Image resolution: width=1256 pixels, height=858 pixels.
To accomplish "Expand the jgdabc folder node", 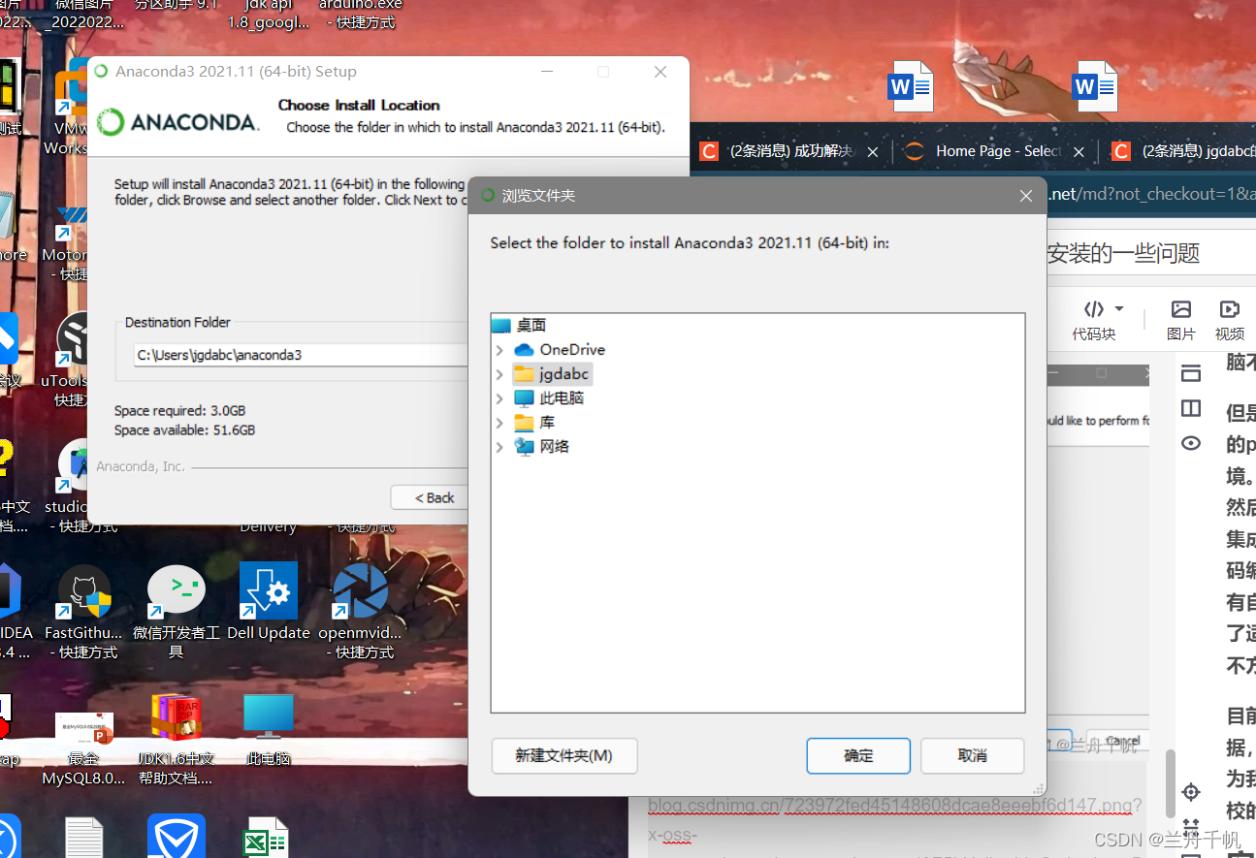I will click(499, 374).
